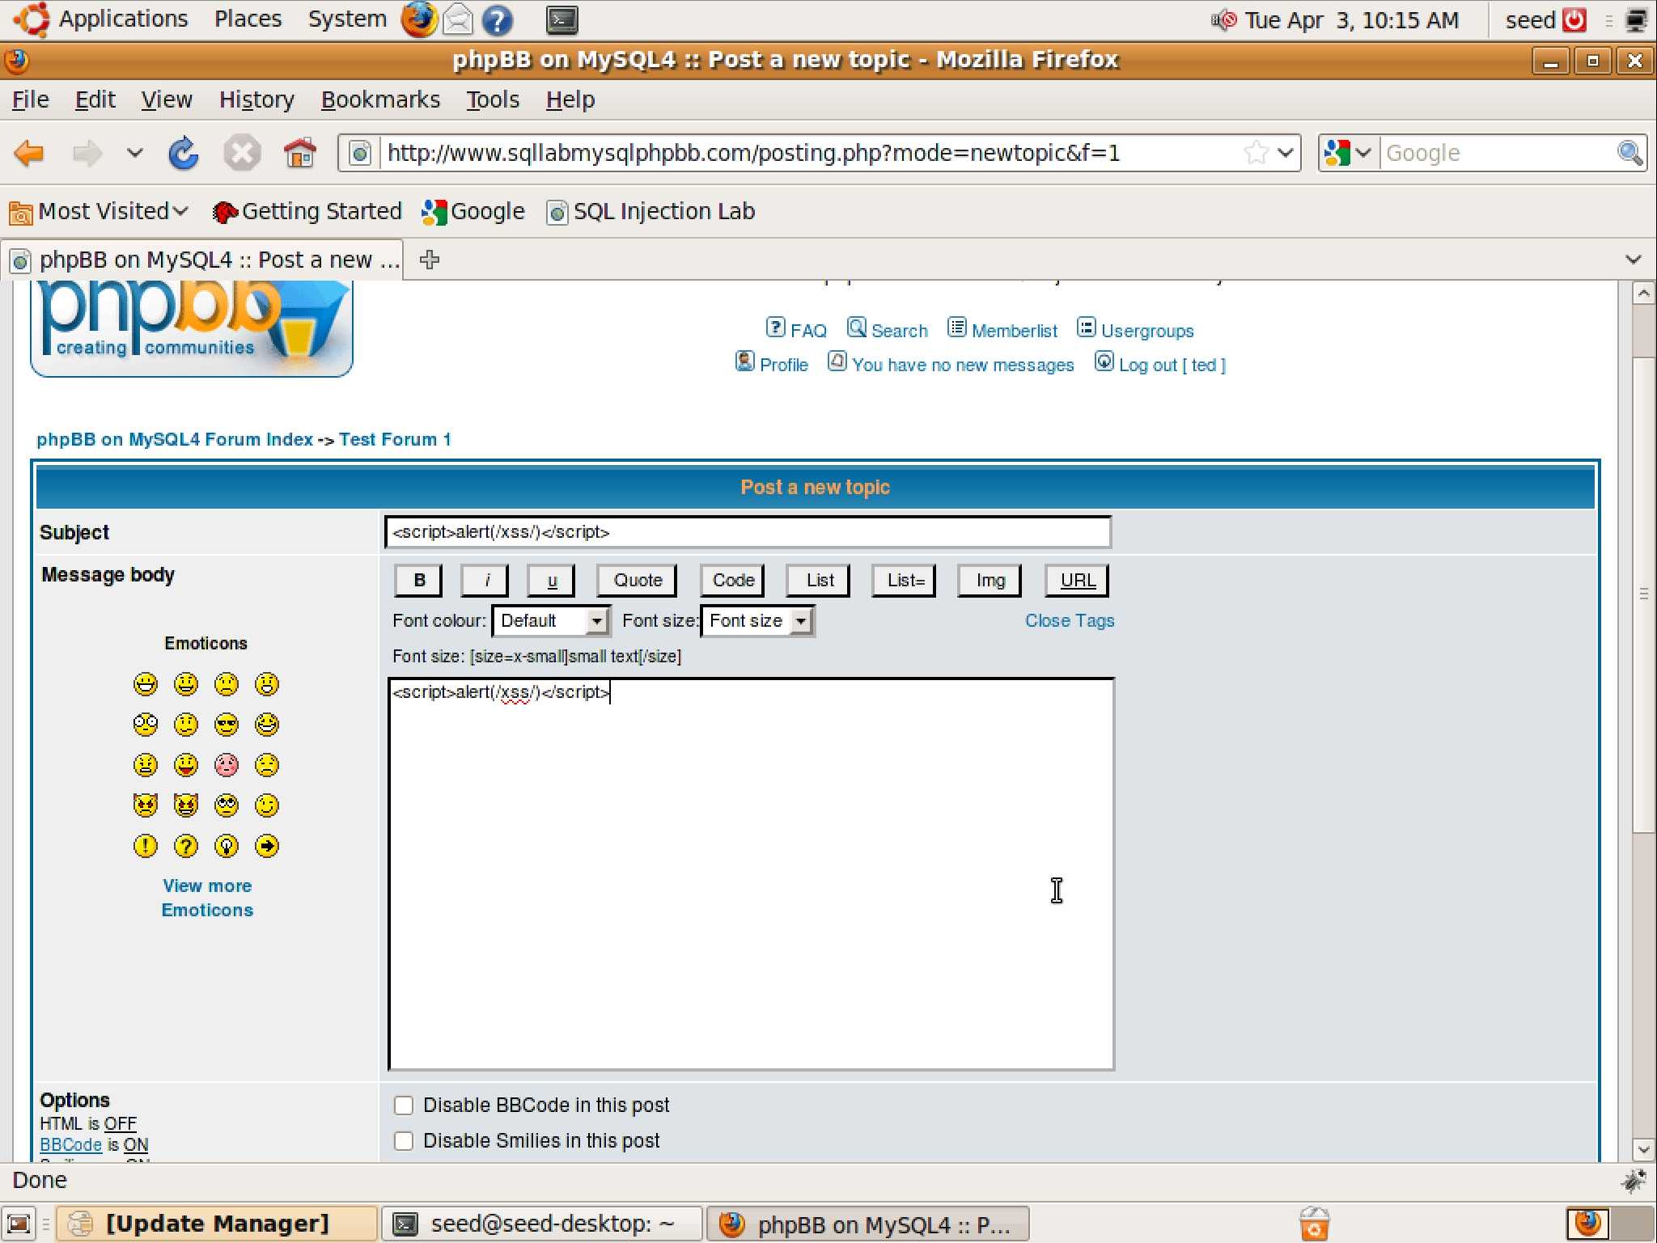Toggle Disable Smilies in this post
This screenshot has width=1657, height=1243.
404,1139
